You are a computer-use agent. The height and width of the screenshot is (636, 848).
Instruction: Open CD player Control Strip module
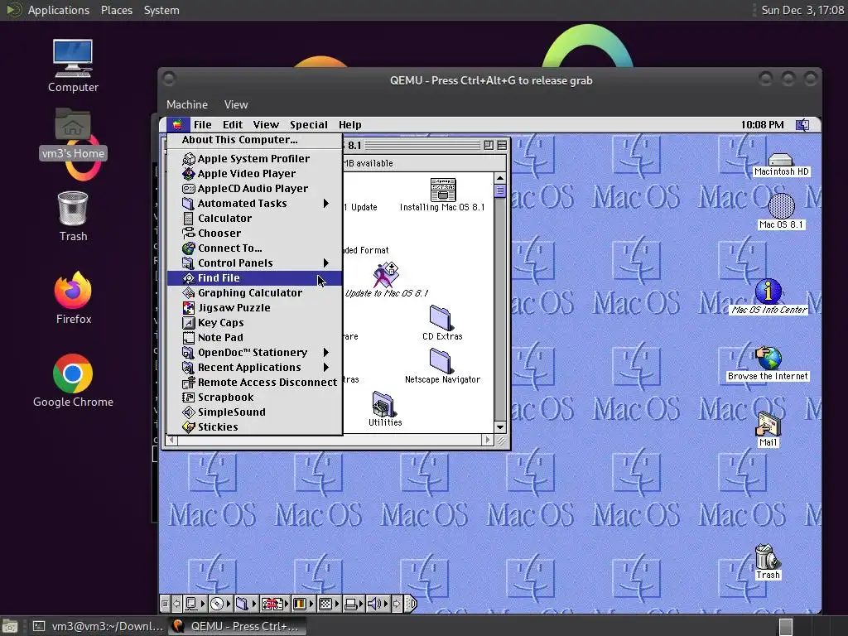[220, 604]
